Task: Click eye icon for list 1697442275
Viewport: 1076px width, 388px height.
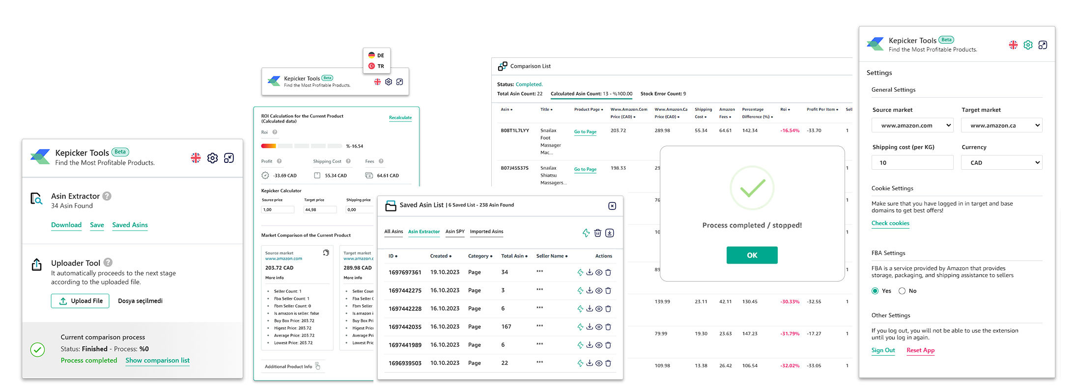Action: tap(599, 290)
